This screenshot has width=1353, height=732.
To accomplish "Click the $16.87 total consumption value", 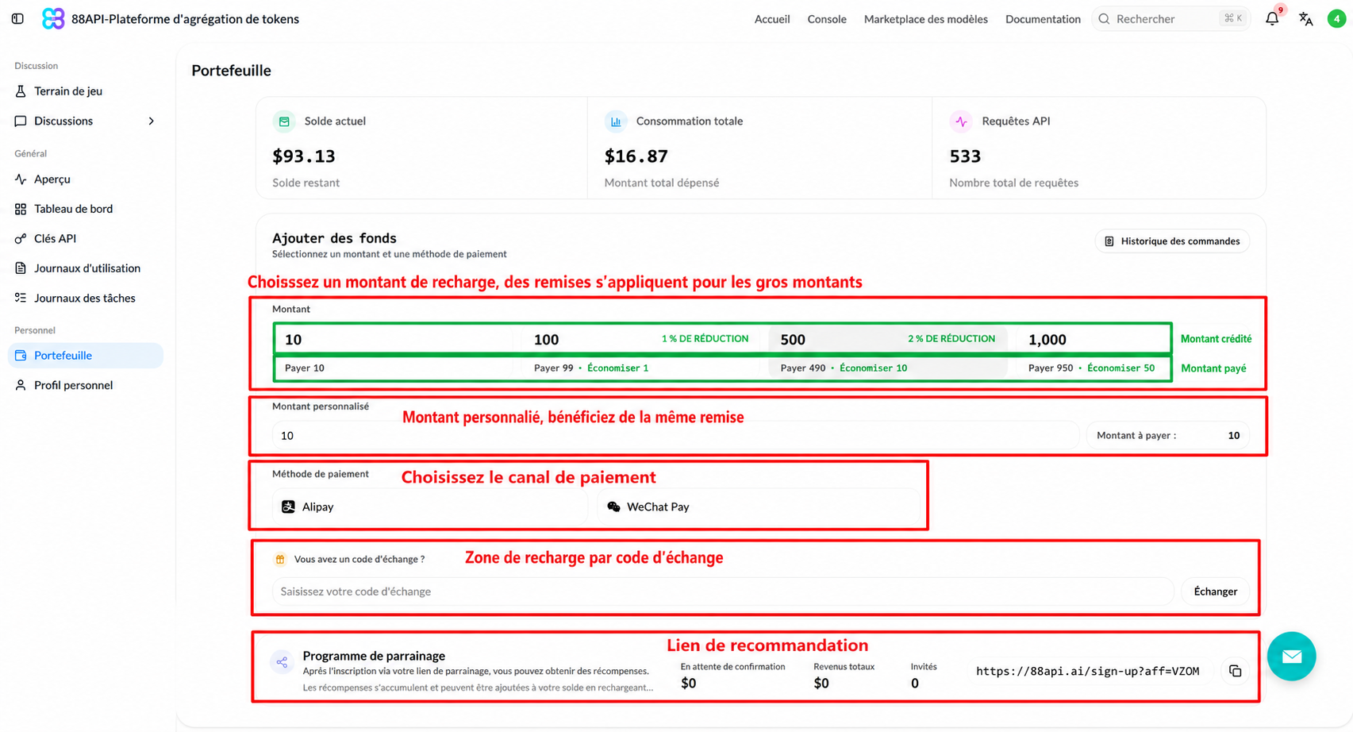I will [x=636, y=156].
